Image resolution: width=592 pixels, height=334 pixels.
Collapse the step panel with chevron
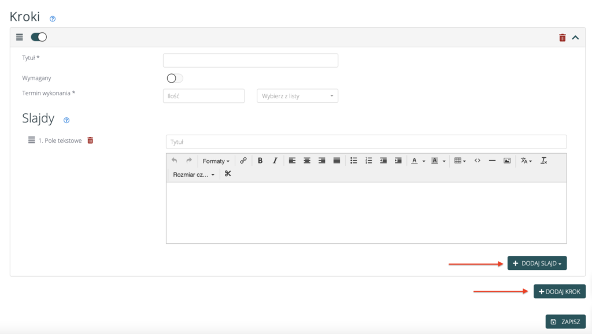(x=575, y=38)
